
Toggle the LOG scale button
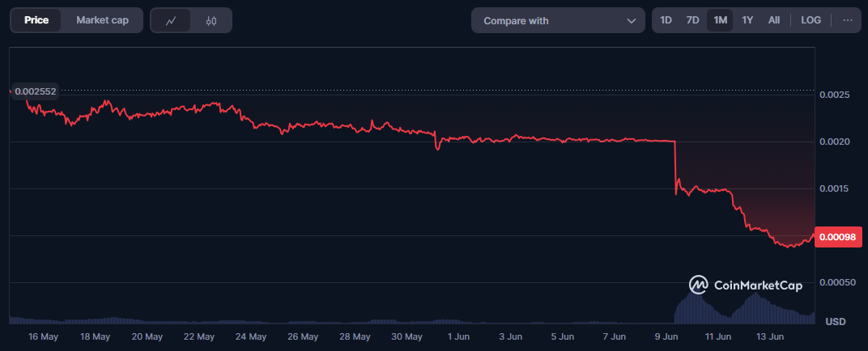pos(811,20)
